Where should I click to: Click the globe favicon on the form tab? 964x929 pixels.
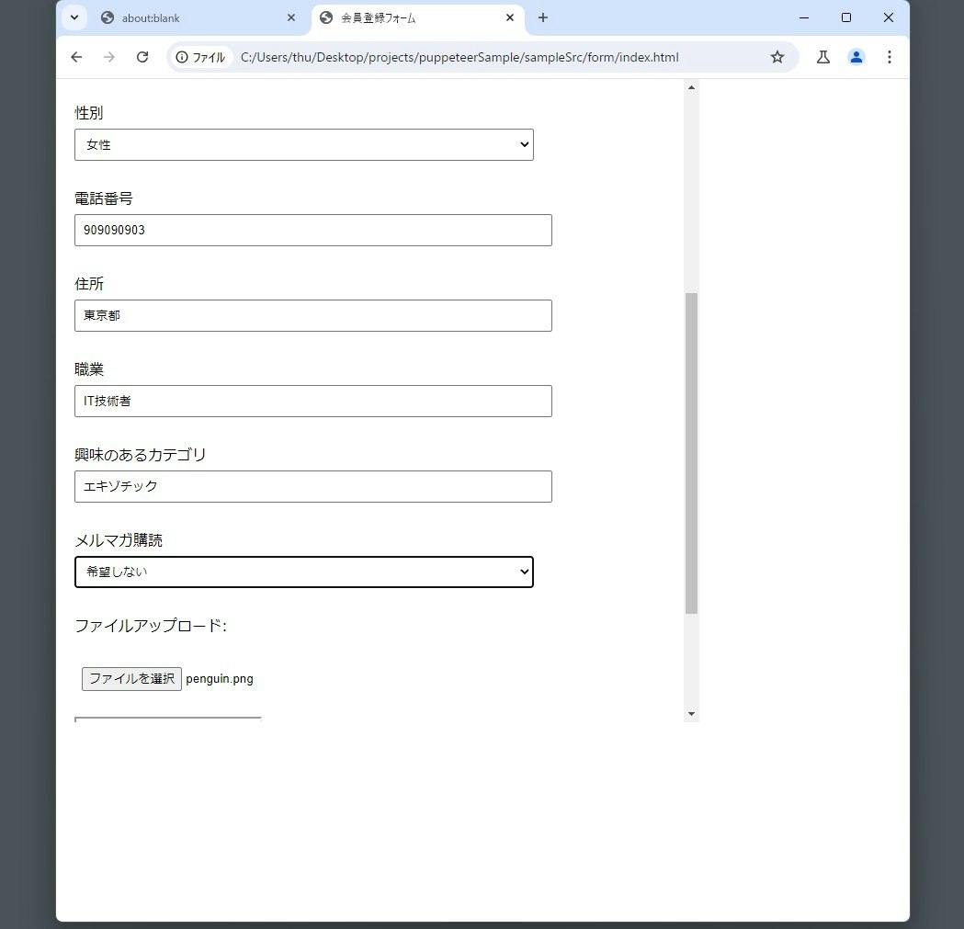click(x=324, y=17)
